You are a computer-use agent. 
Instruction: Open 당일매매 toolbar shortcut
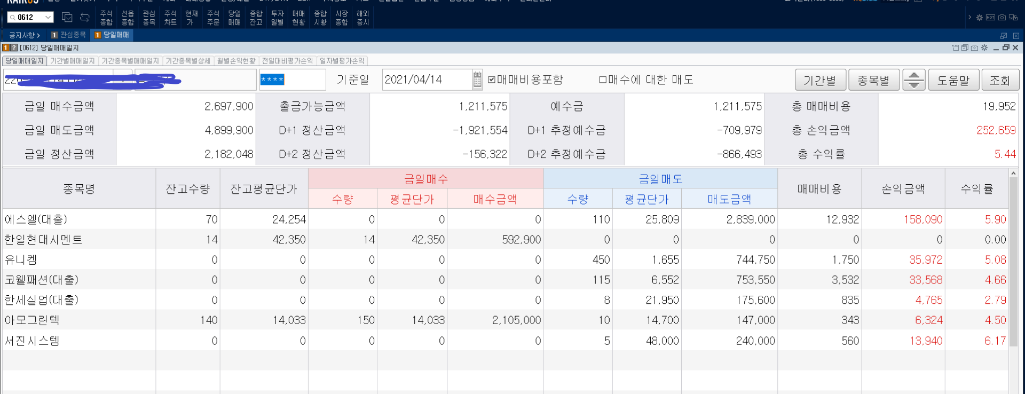click(x=234, y=18)
